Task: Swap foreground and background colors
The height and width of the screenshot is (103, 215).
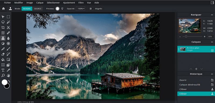Action: coord(9,81)
